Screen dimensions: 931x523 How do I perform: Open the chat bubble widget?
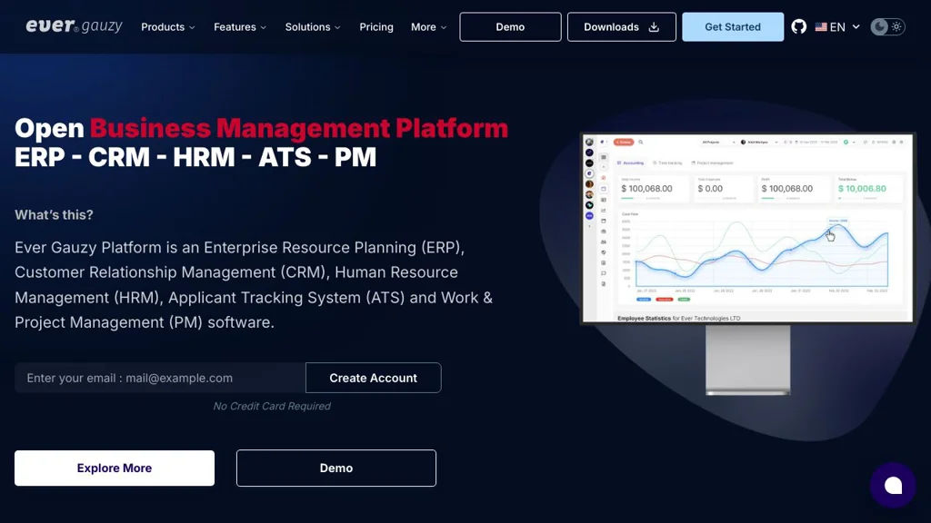pos(893,486)
